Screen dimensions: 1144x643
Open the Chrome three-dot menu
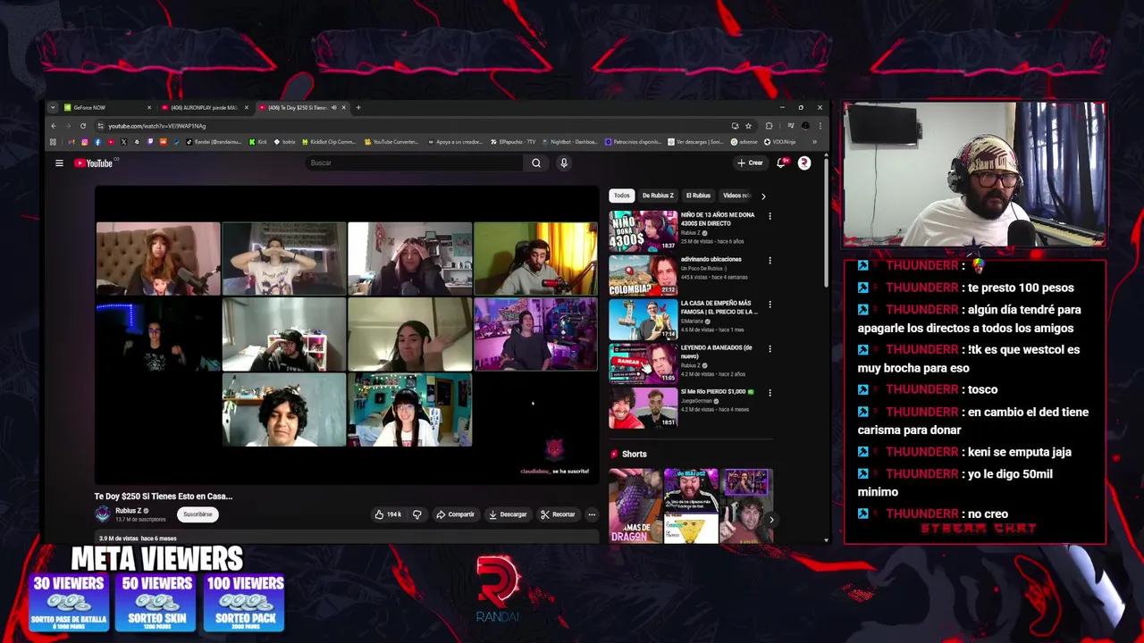[x=820, y=126]
